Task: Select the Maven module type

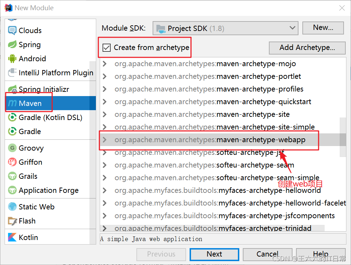Action: [x=50, y=103]
